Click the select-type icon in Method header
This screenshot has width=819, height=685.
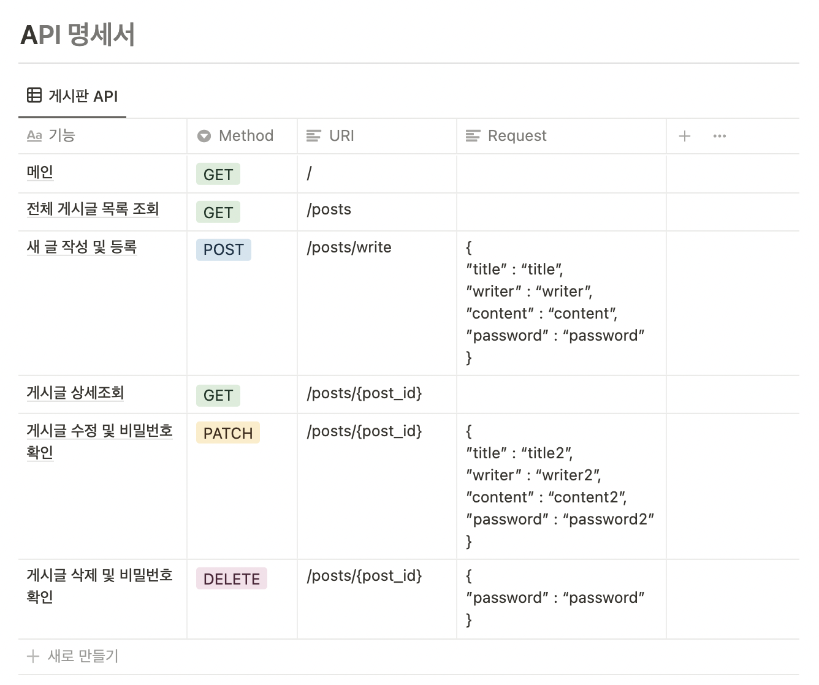tap(204, 136)
